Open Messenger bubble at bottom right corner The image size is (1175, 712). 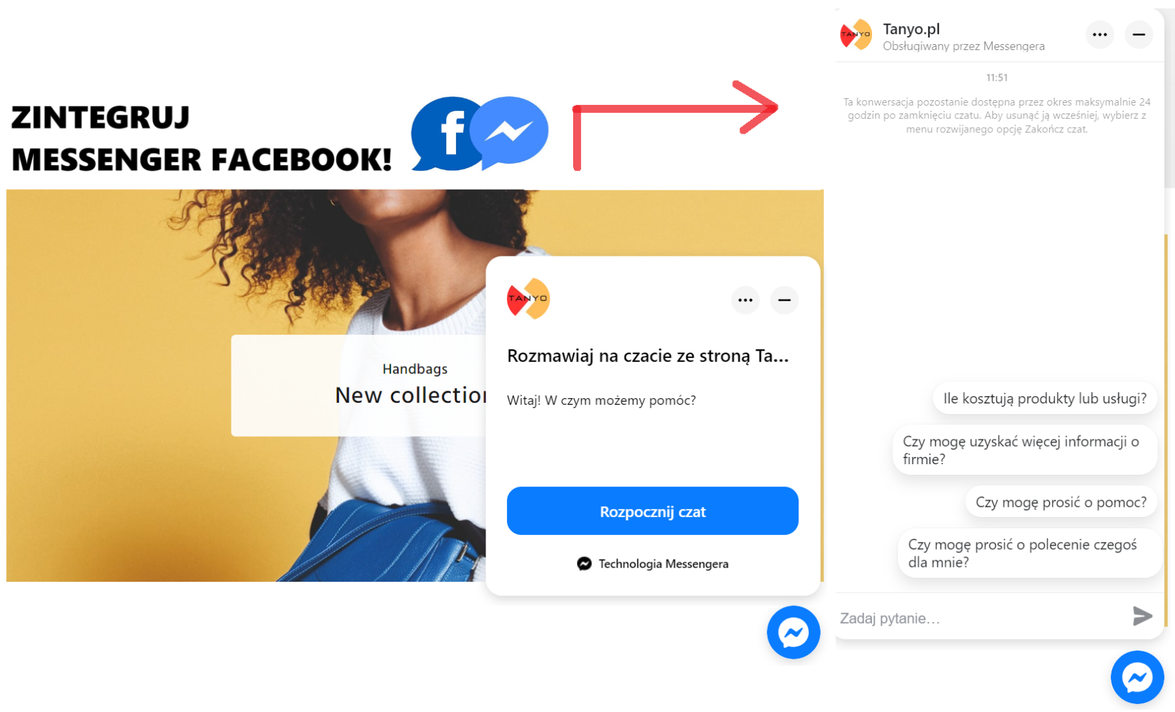pyautogui.click(x=1137, y=677)
